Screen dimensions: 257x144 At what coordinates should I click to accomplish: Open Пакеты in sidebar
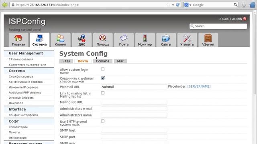tap(14, 132)
